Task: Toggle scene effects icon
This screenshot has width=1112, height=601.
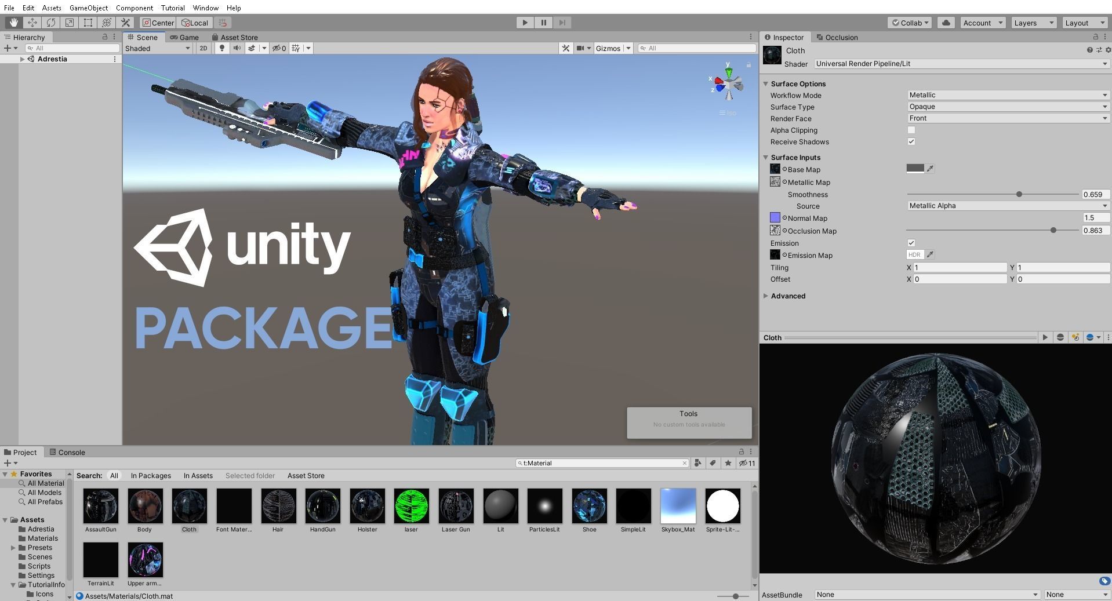Action: [252, 48]
